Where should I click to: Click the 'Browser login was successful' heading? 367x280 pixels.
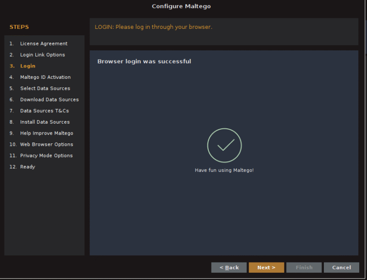tap(144, 61)
